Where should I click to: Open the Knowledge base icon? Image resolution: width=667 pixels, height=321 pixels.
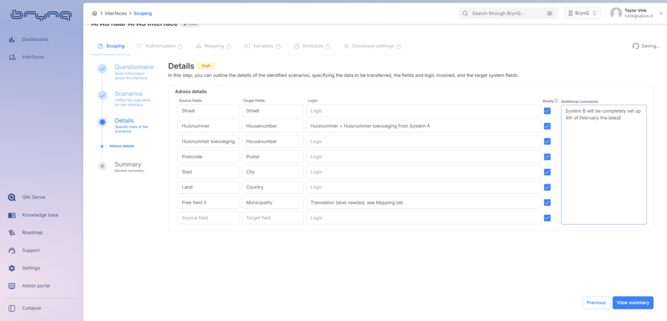point(12,216)
